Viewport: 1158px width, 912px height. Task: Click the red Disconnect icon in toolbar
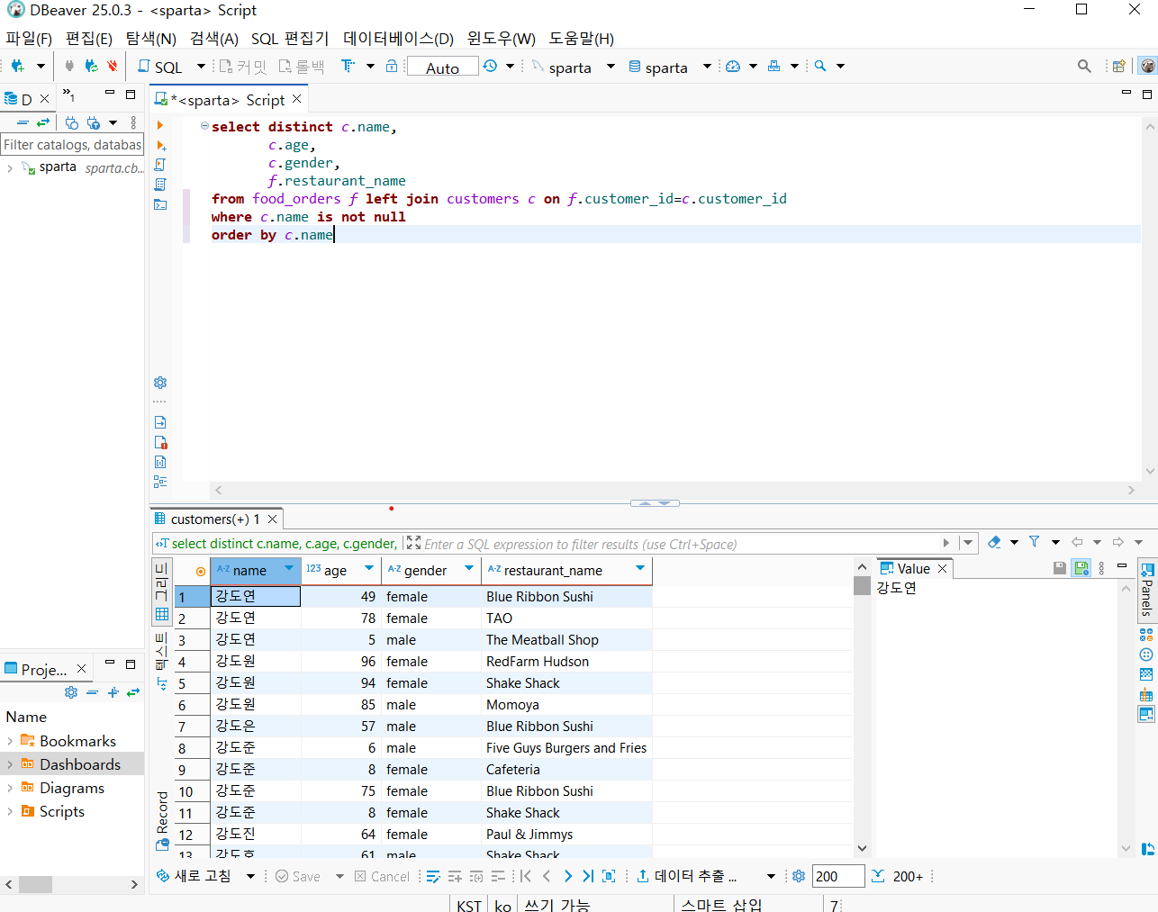112,66
